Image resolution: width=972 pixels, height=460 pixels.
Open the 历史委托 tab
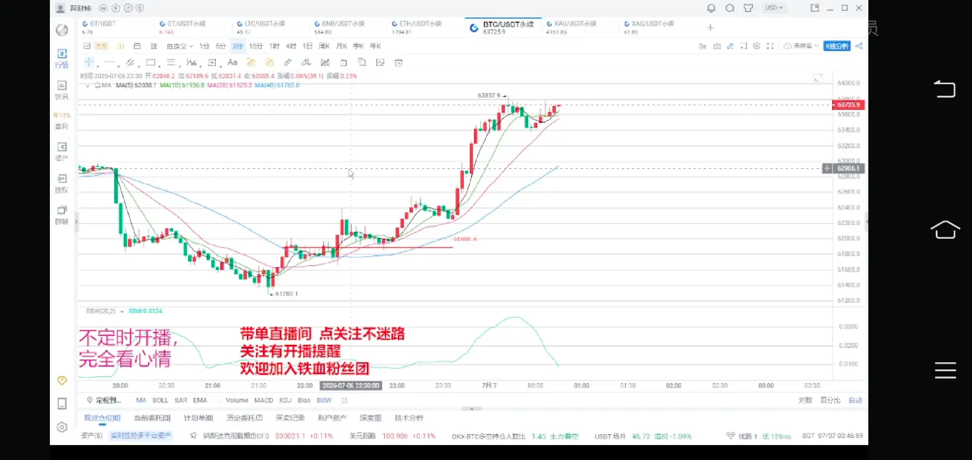point(244,418)
